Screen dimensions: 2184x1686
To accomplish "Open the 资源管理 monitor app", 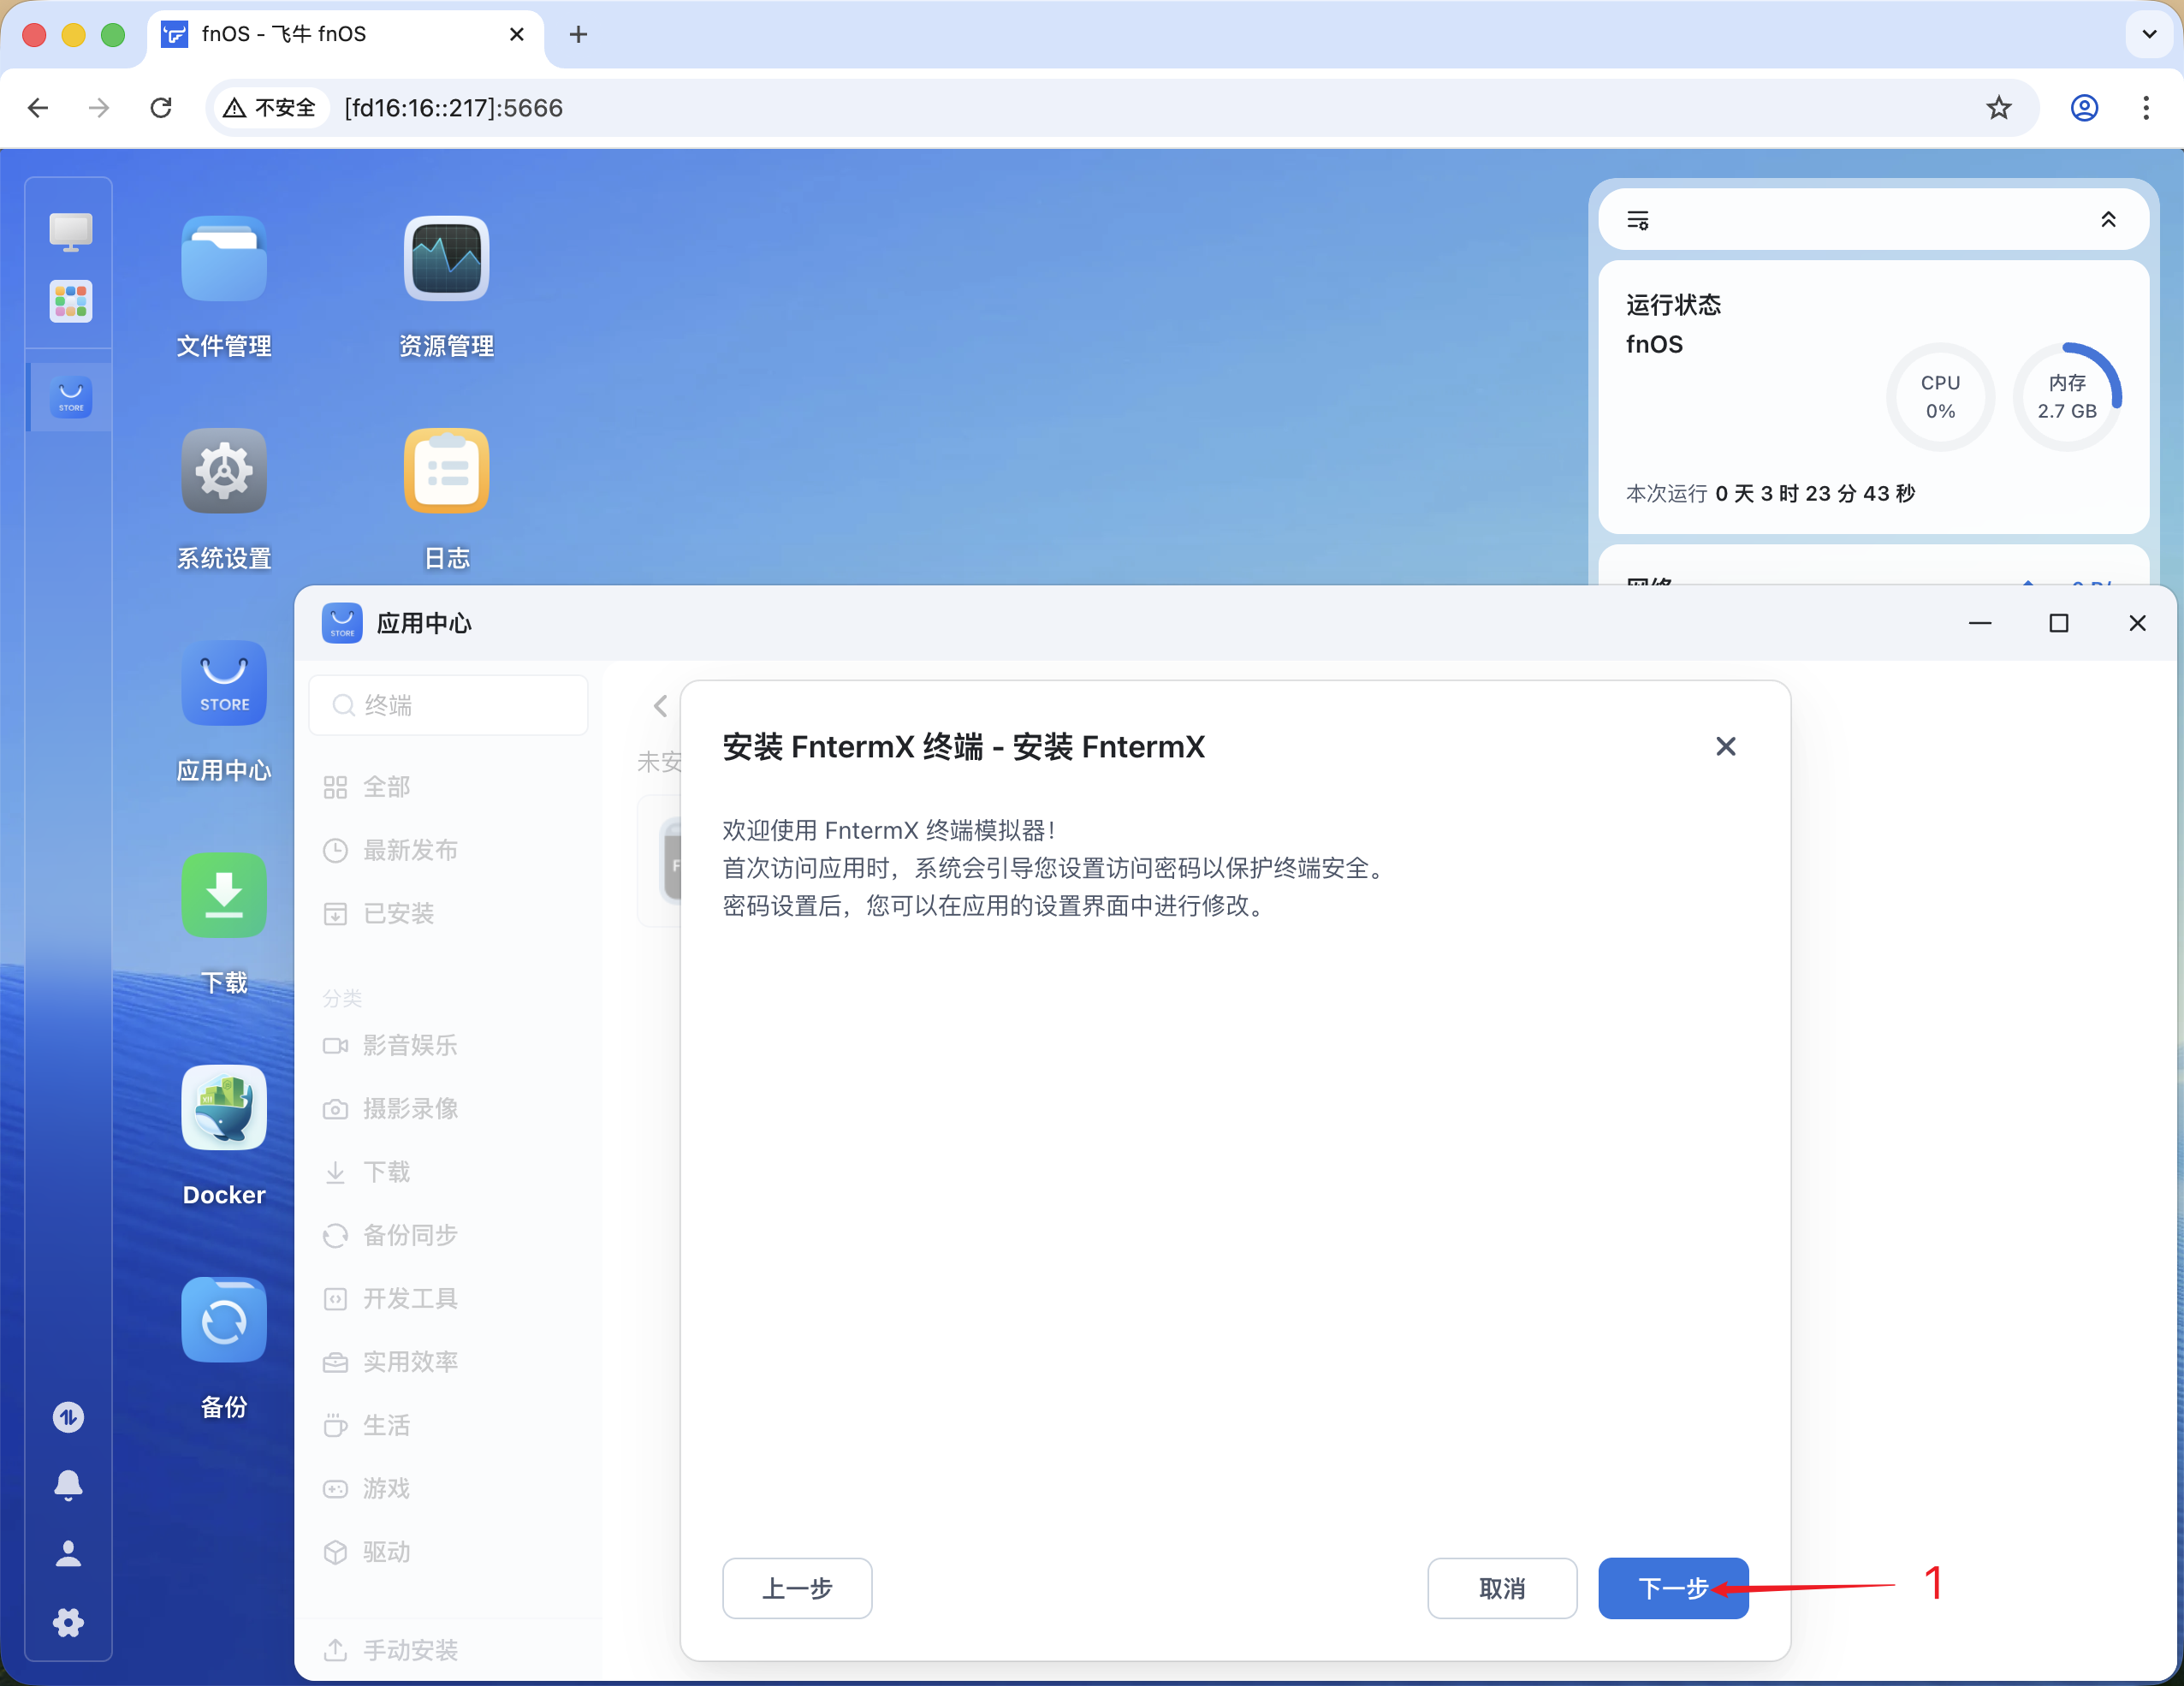I will 446,259.
